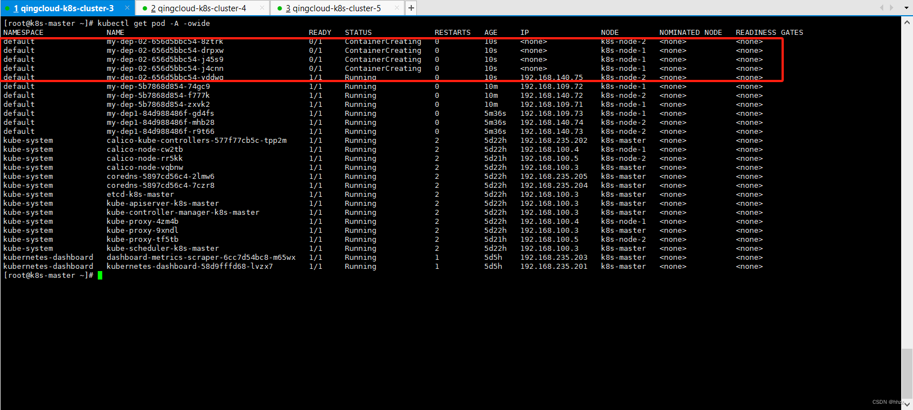Close the qingcloud-k8s-cluster-4 tab
This screenshot has height=410, width=913.
[x=262, y=8]
